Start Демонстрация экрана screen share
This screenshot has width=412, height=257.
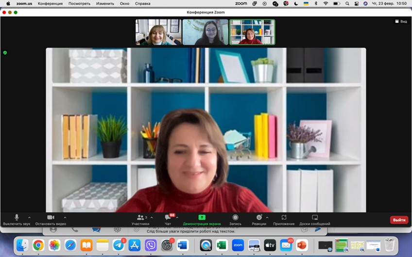tap(202, 220)
